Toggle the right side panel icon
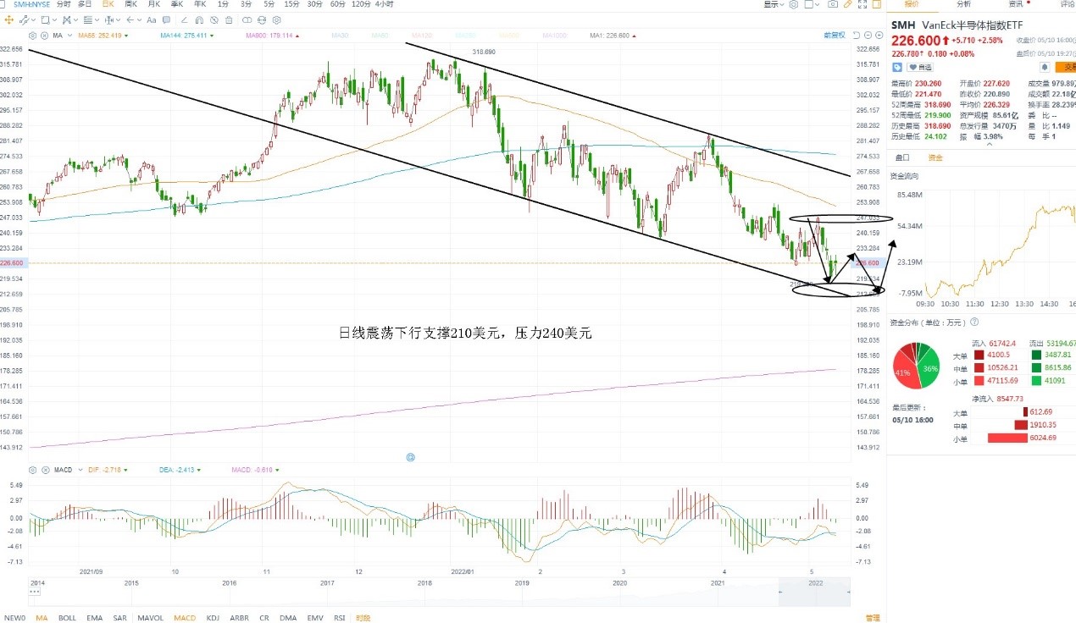 pyautogui.click(x=877, y=4)
